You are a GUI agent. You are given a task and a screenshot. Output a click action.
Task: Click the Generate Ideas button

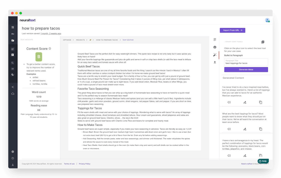pos(246,70)
